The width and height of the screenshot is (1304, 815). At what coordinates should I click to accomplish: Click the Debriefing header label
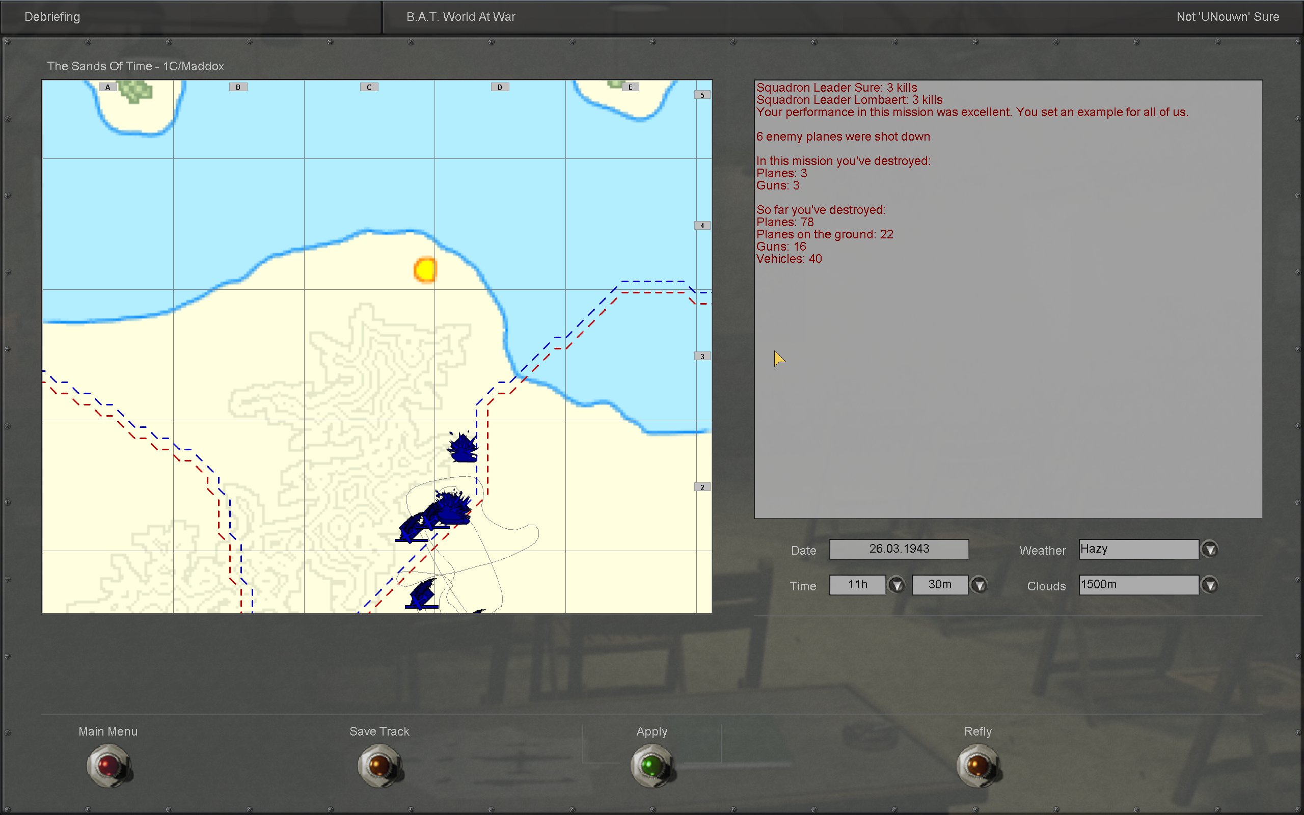tap(52, 17)
